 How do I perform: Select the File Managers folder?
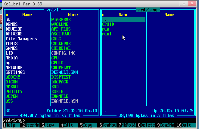pos(21,39)
